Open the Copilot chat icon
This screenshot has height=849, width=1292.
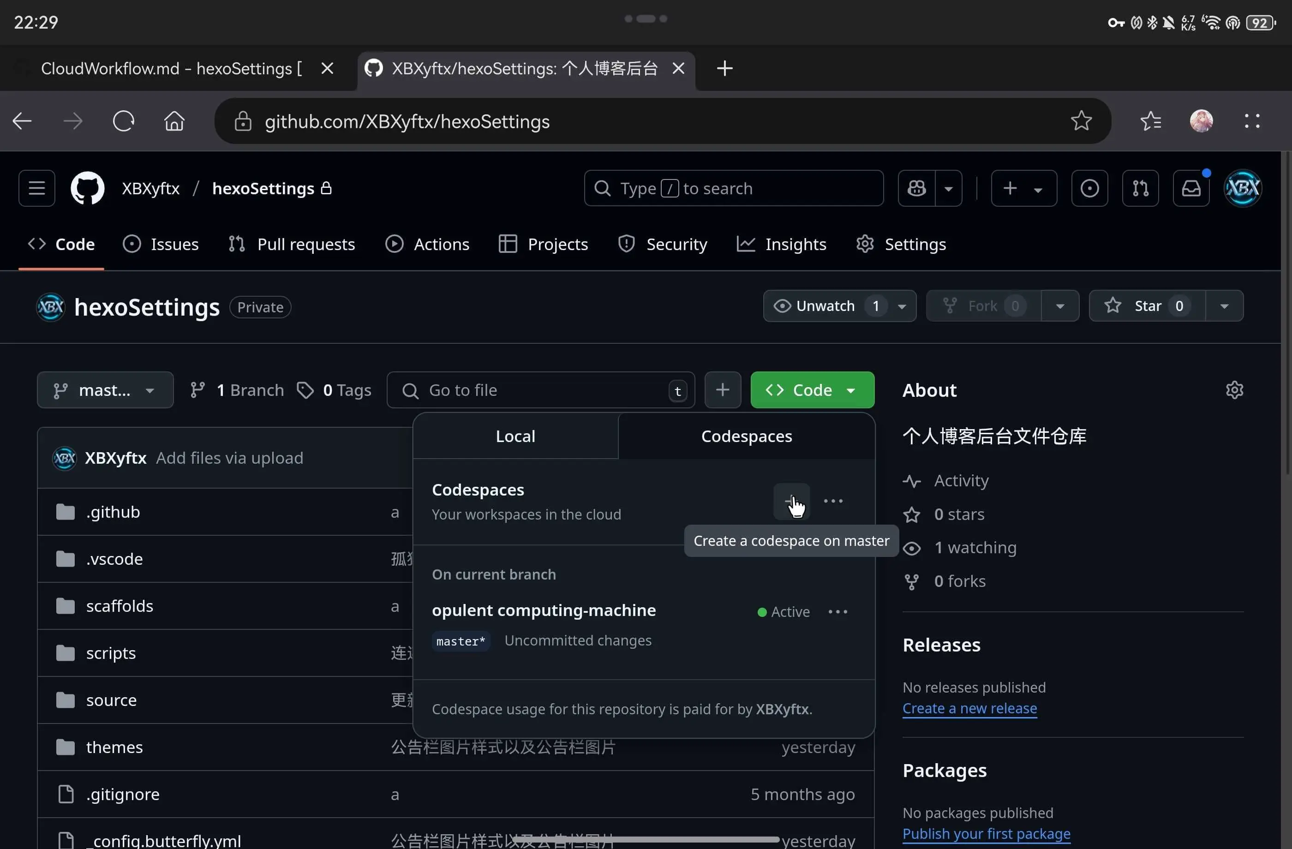916,188
